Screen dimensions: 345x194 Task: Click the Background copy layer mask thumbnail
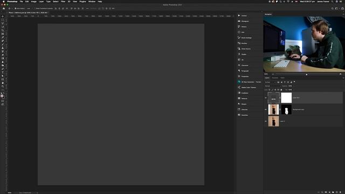286,109
